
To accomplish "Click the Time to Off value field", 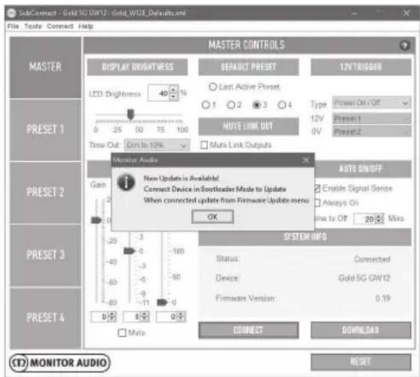I will (365, 219).
